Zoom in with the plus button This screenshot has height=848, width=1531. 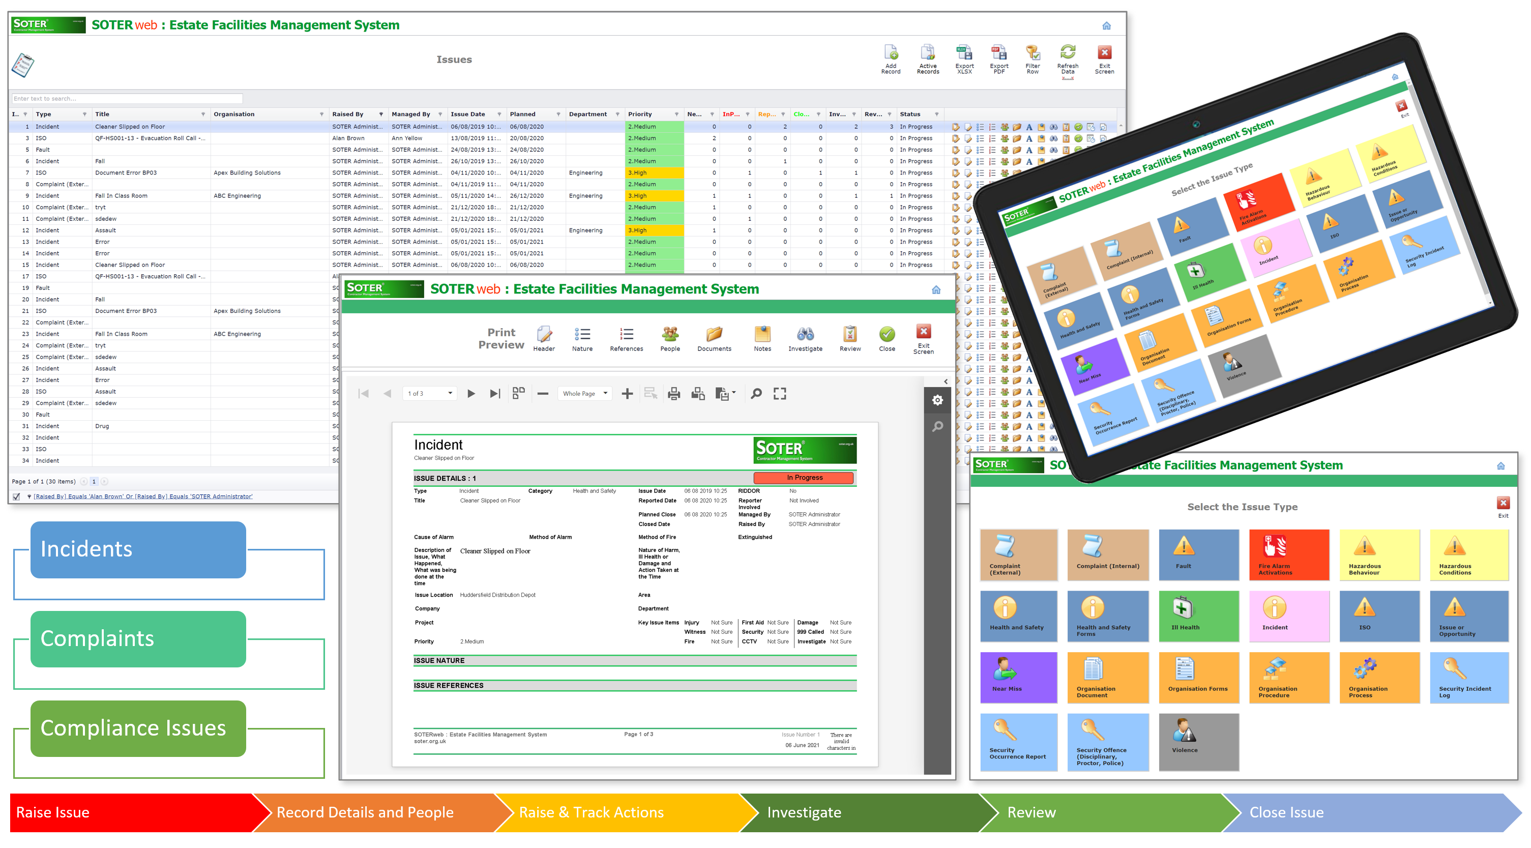click(x=627, y=393)
